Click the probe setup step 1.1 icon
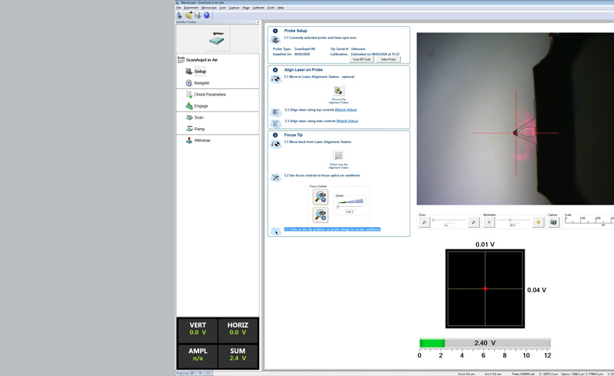This screenshot has height=376, width=614. click(x=276, y=40)
